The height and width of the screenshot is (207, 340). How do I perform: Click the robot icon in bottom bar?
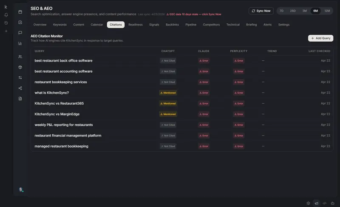pyautogui.click(x=332, y=203)
